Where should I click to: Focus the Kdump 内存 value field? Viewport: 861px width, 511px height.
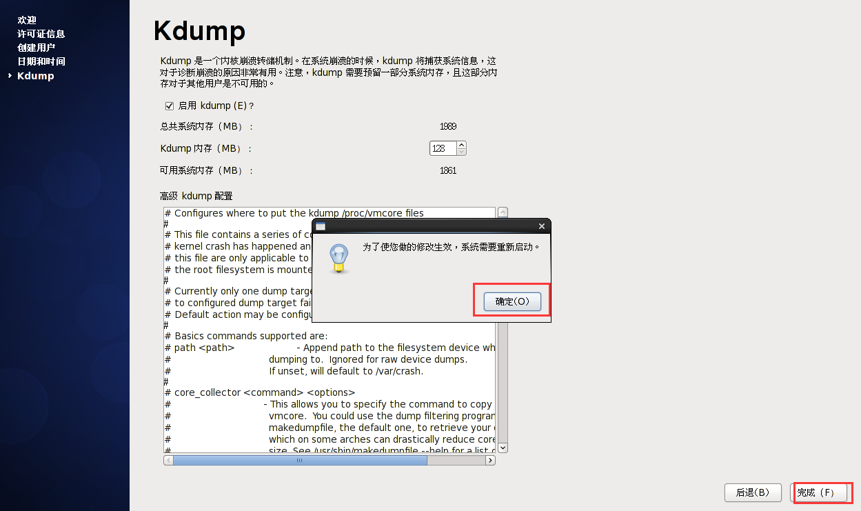pyautogui.click(x=443, y=148)
